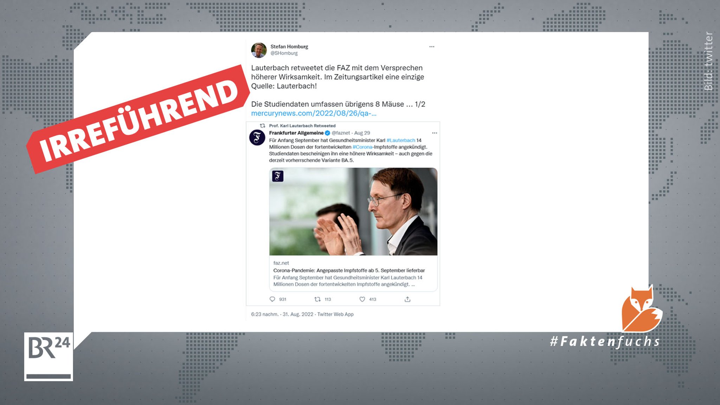Open Stefan Homburg's profile picture
Screen dimensions: 720x405
[259, 50]
